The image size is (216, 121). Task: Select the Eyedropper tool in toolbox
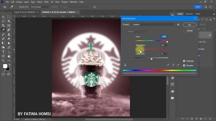(3, 30)
